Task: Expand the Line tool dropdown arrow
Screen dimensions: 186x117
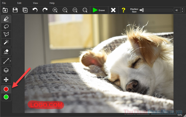Action: (10, 61)
